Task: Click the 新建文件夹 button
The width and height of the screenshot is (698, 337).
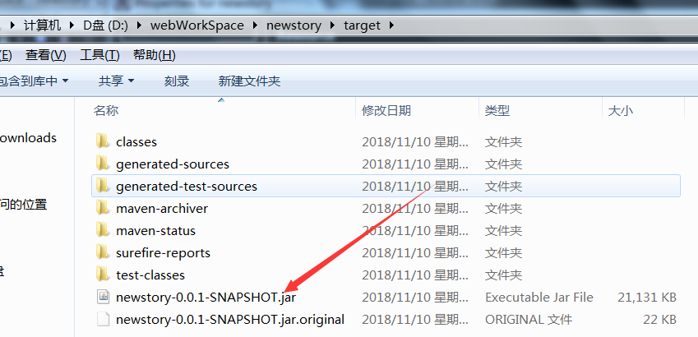Action: (x=249, y=81)
